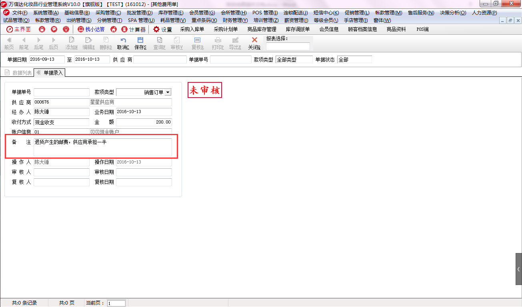Open 商品库存管理 shortcut
Viewport: 522px width, 307px height.
click(262, 29)
